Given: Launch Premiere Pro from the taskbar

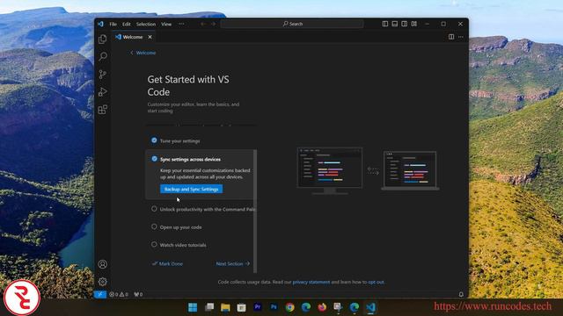Looking at the screenshot, I should pos(258,307).
